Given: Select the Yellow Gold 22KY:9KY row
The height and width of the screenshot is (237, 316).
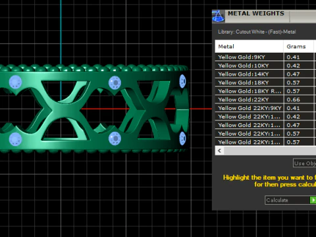Looking at the screenshot, I should click(x=265, y=108).
